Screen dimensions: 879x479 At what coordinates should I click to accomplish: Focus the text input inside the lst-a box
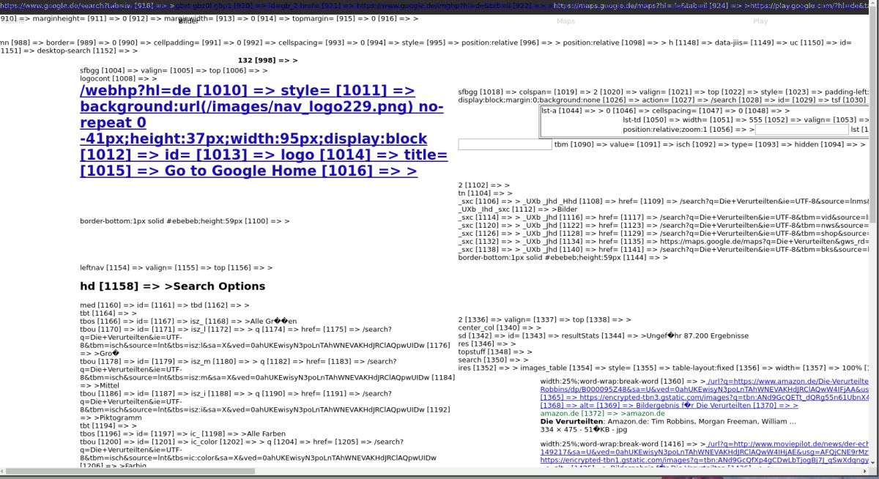pyautogui.click(x=801, y=129)
